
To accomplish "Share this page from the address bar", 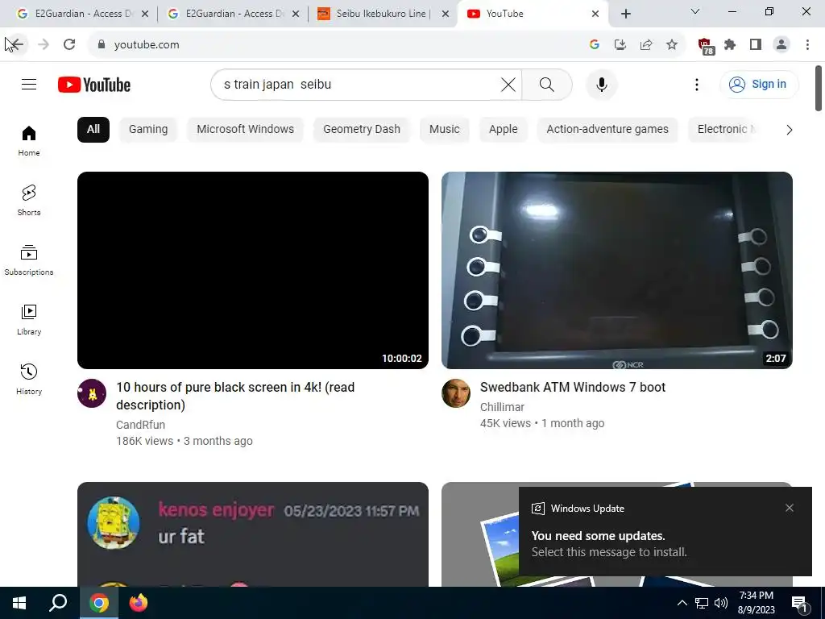I will [646, 45].
